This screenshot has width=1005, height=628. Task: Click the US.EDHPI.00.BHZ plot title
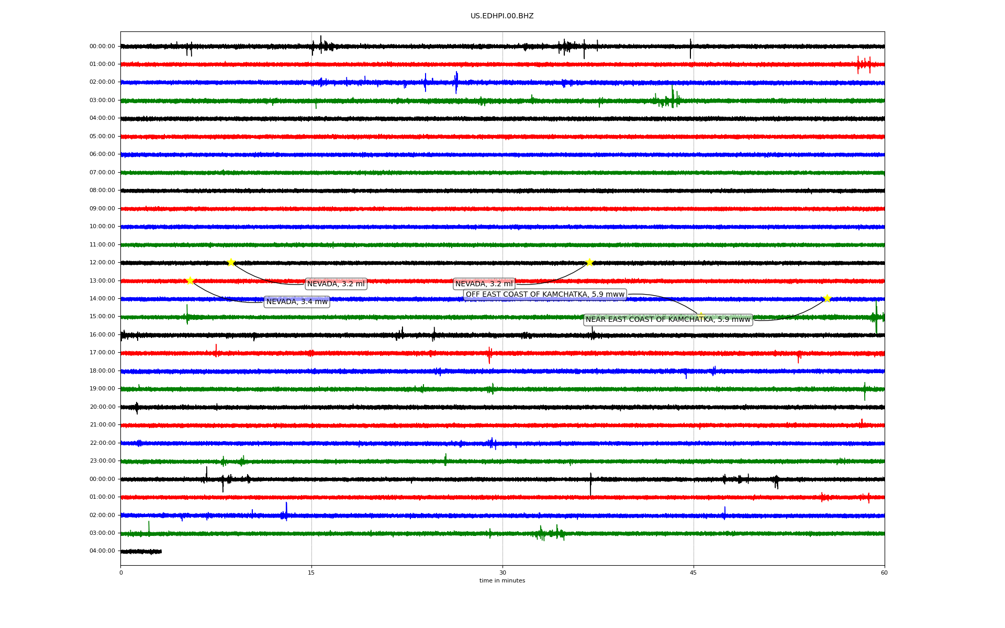502,16
